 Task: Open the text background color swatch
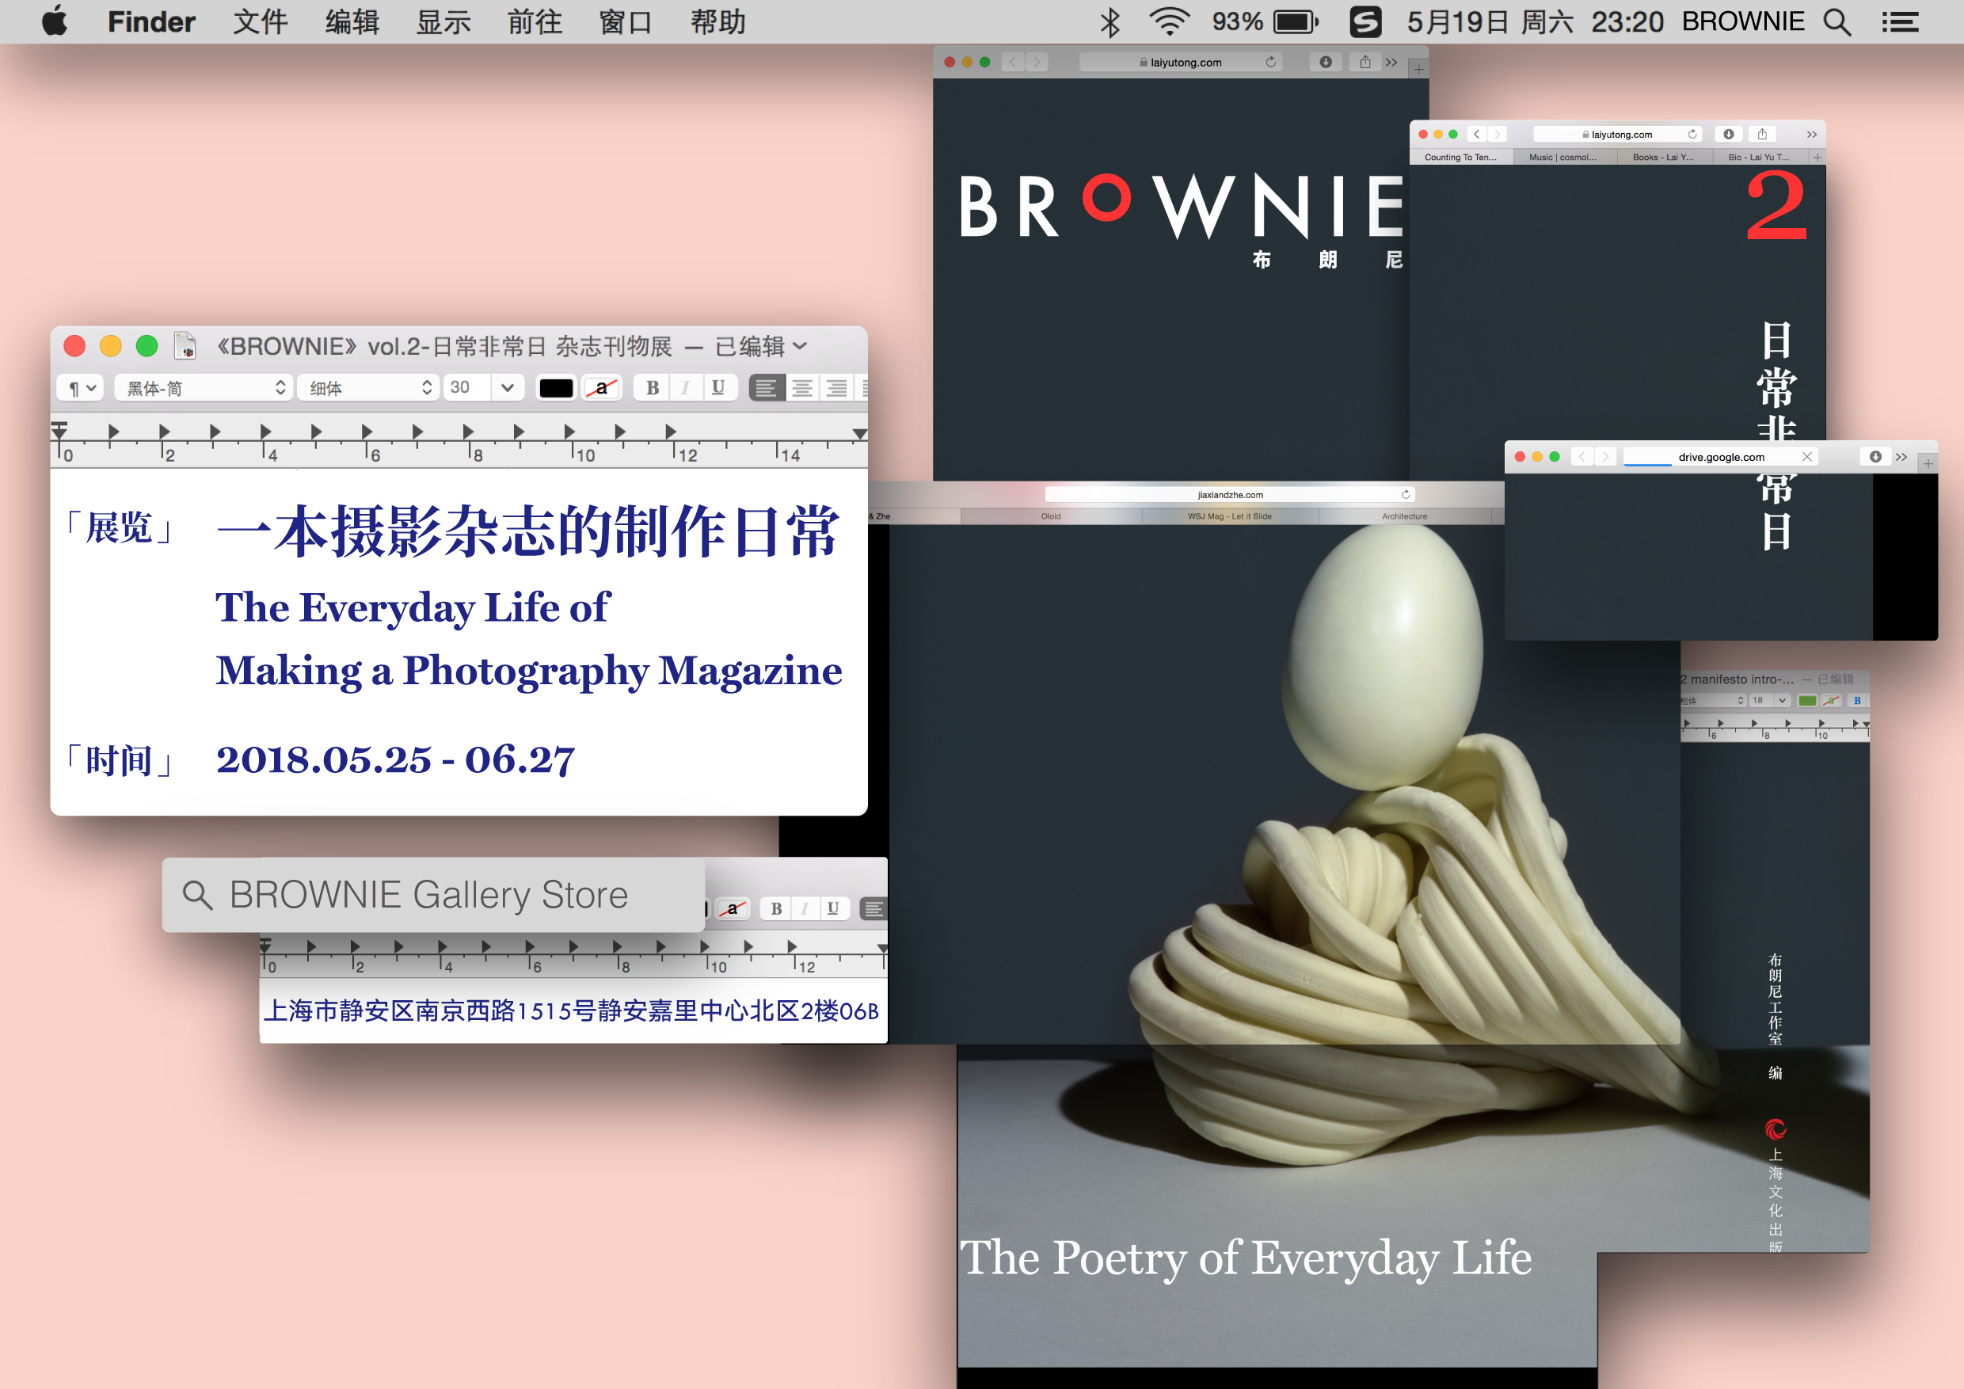click(602, 388)
